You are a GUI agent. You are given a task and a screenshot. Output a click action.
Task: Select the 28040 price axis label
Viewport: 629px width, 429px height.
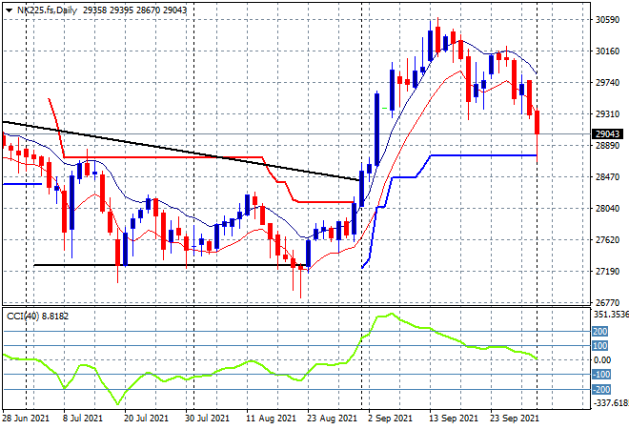coord(607,208)
